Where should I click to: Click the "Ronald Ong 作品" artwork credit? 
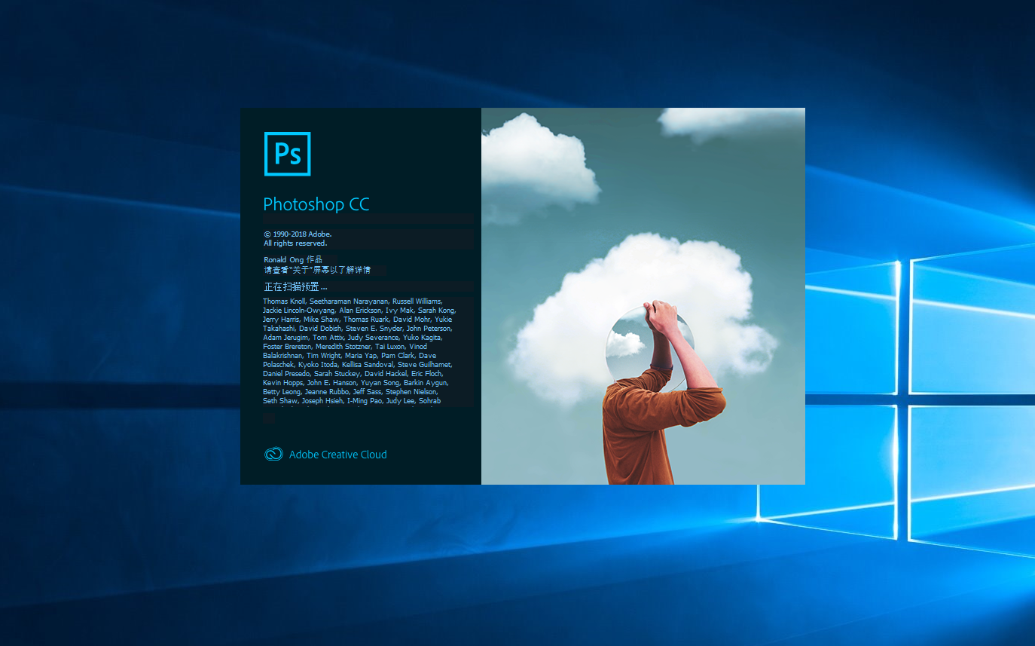click(x=293, y=259)
